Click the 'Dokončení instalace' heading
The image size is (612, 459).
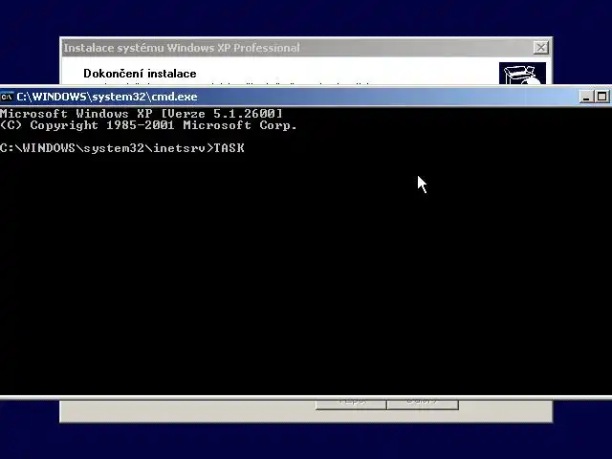point(140,74)
